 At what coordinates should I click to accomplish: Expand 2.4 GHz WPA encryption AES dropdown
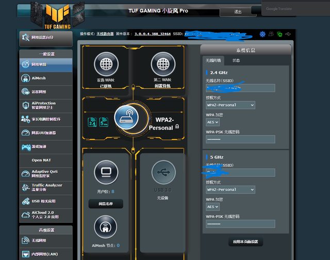click(212, 122)
